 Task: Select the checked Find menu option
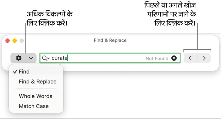pyautogui.click(x=24, y=72)
